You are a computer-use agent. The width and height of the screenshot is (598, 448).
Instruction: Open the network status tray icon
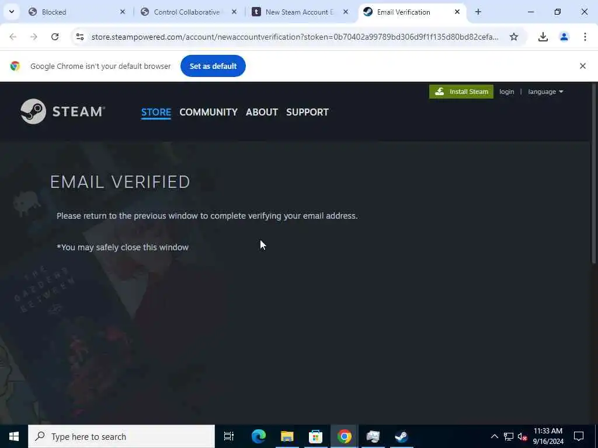509,436
